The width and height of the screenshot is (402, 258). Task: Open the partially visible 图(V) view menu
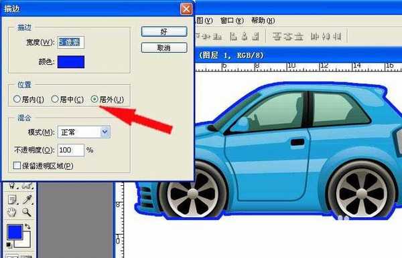204,21
